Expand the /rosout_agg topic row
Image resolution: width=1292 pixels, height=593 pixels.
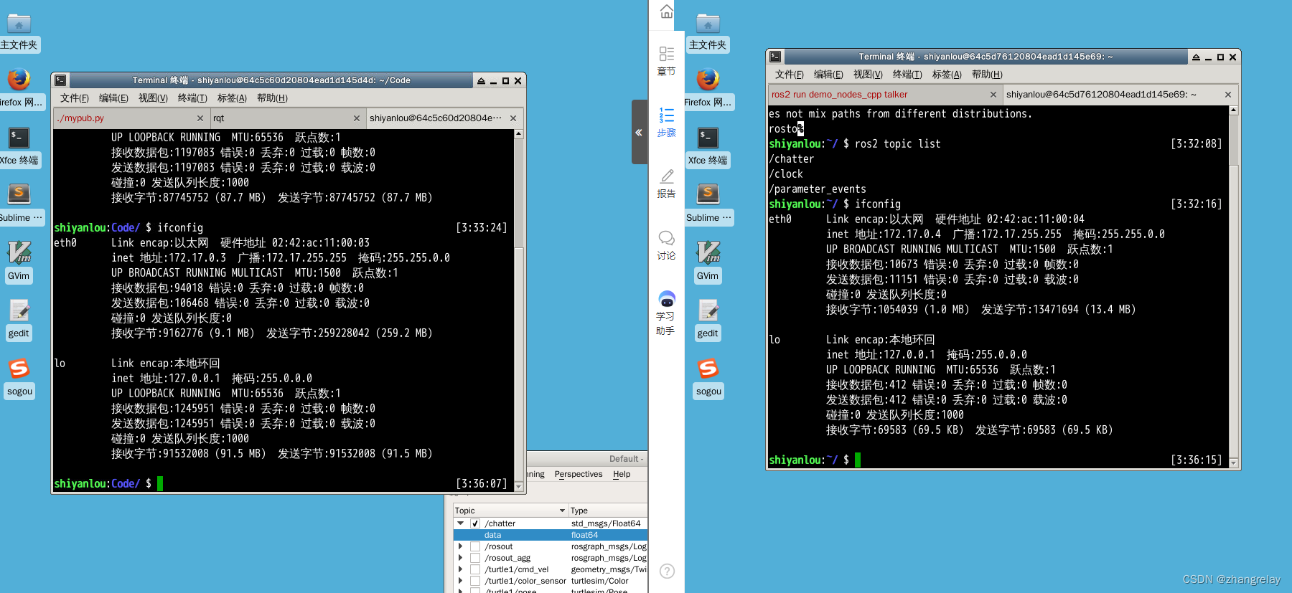click(461, 558)
